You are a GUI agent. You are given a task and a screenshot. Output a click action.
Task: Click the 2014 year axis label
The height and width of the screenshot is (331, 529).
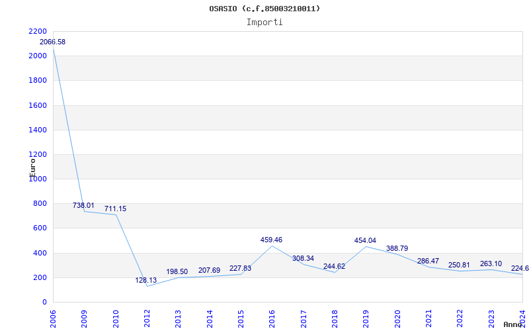pos(210,319)
